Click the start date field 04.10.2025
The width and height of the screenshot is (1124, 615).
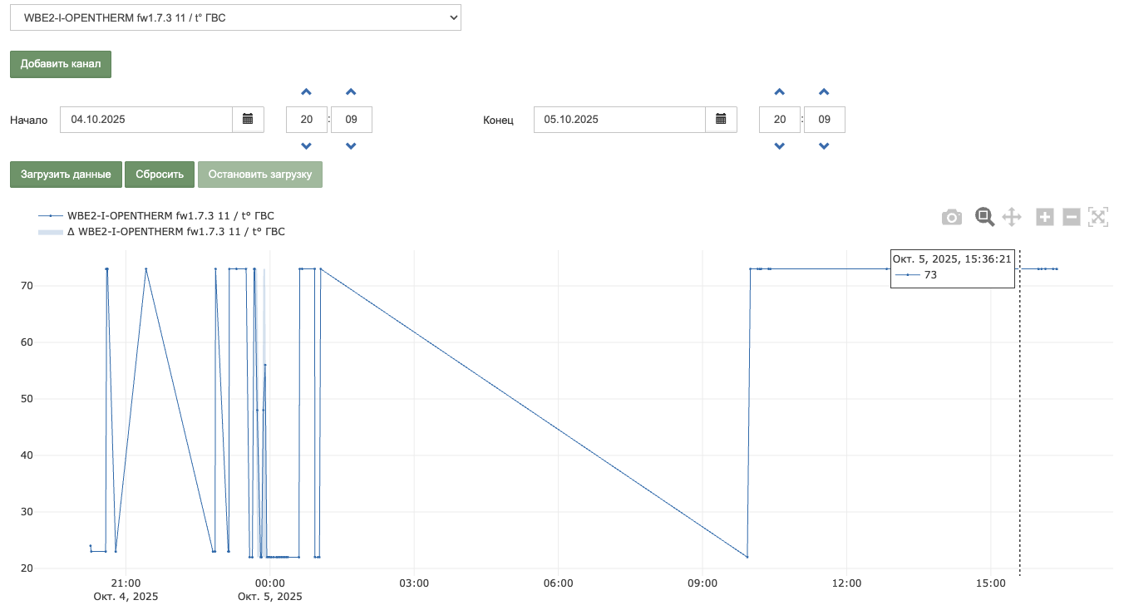146,120
